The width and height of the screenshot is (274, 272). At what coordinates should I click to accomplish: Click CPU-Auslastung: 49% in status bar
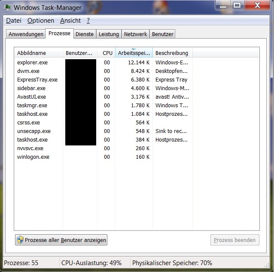tap(91, 263)
